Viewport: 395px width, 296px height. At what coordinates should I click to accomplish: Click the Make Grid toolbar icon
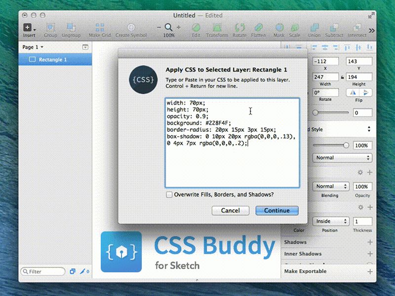tap(100, 27)
